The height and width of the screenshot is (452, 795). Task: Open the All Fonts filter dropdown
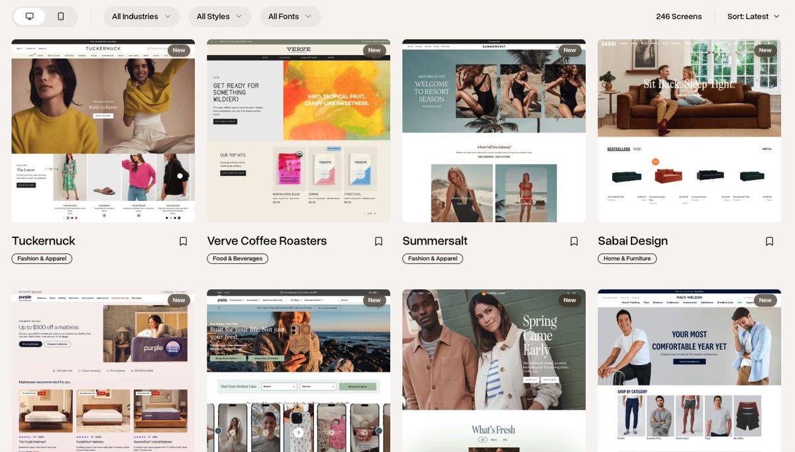pyautogui.click(x=290, y=17)
